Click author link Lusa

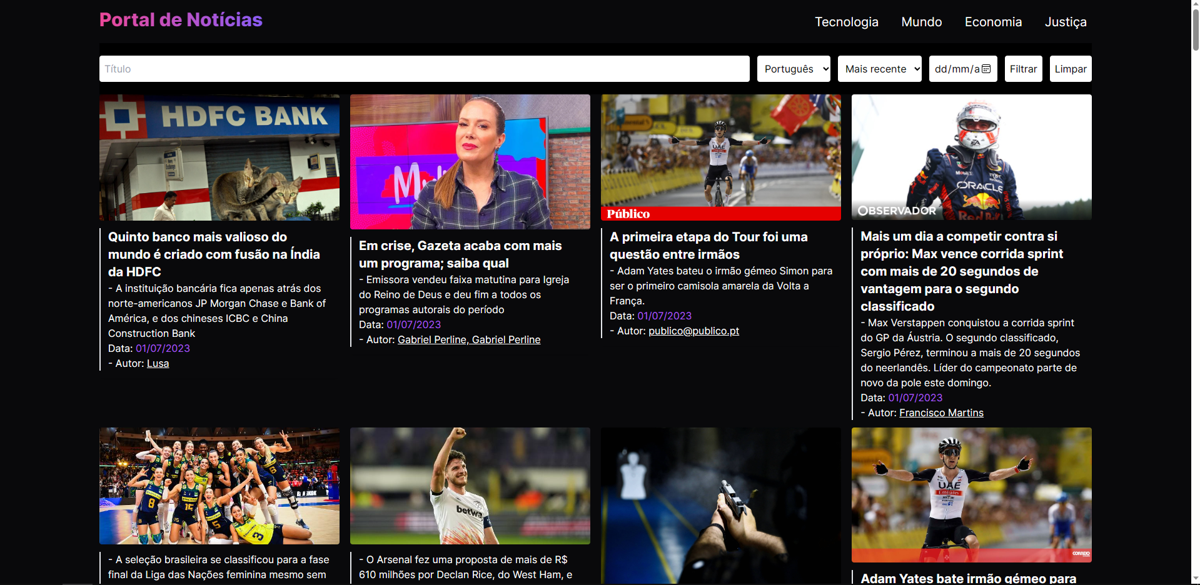pyautogui.click(x=158, y=363)
